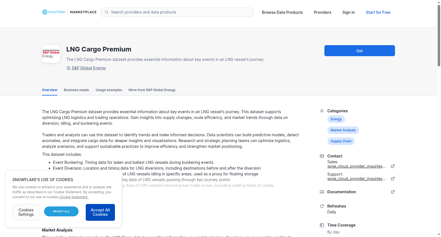Open Documentation external link icon
Image resolution: width=441 pixels, height=237 pixels.
(393, 192)
